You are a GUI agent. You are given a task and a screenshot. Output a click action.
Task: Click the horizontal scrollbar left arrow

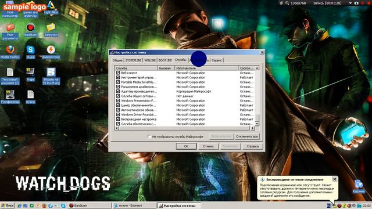(116, 128)
